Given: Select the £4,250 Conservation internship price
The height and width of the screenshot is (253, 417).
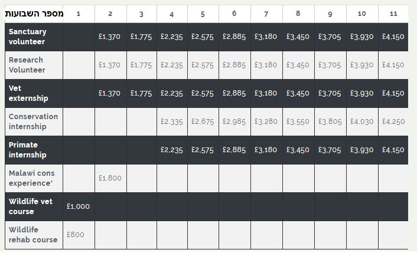Looking at the screenshot, I should click(393, 121).
